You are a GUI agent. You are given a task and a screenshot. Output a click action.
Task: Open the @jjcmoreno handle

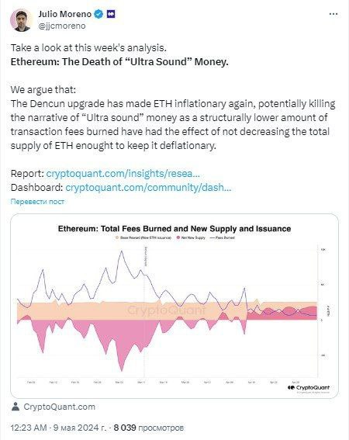[62, 26]
